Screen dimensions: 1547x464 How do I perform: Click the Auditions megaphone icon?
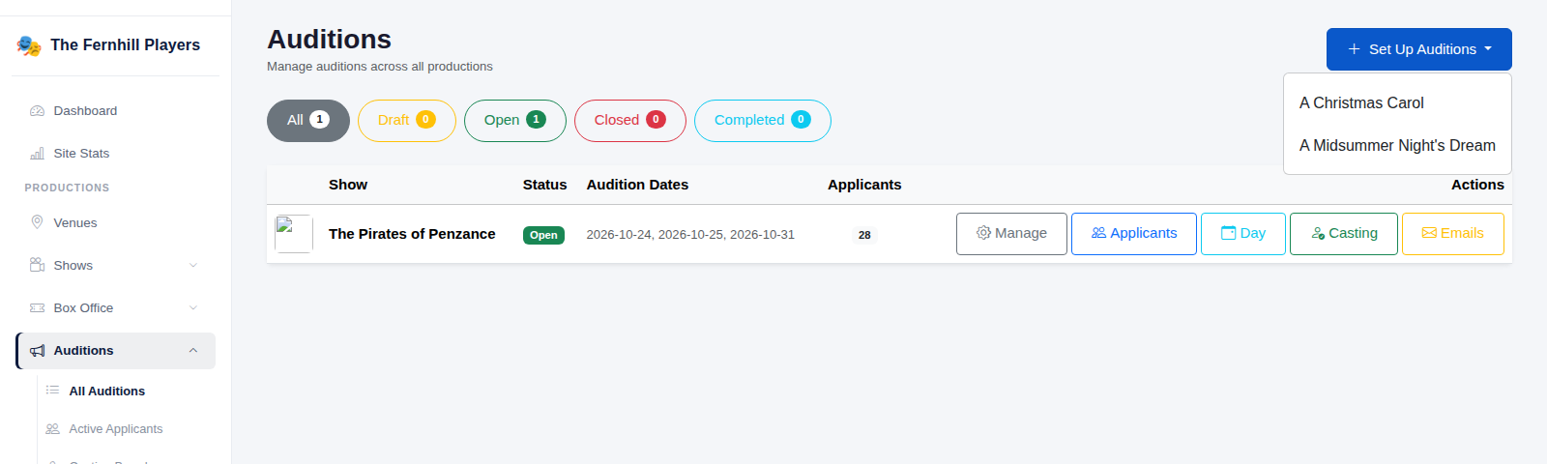click(x=37, y=351)
